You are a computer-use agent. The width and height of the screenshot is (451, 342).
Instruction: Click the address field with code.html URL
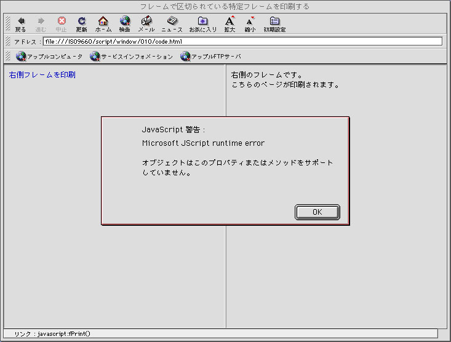pyautogui.click(x=242, y=41)
